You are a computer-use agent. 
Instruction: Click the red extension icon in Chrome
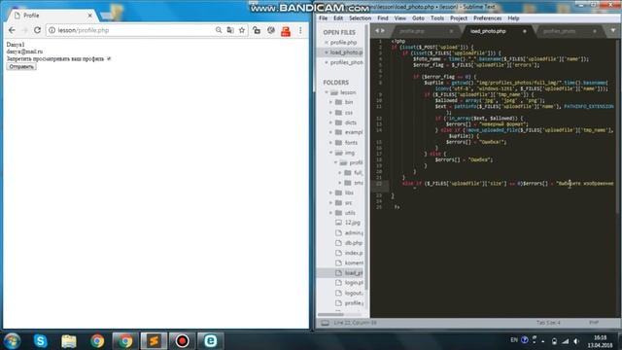click(x=286, y=31)
